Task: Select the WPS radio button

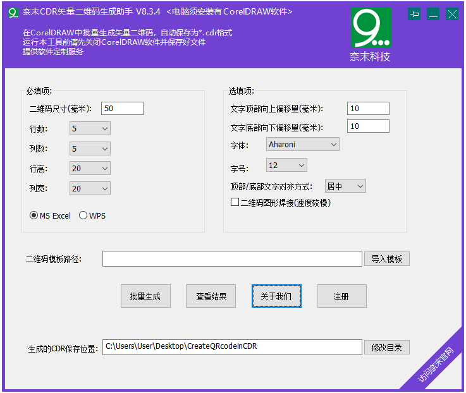Action: (83, 215)
